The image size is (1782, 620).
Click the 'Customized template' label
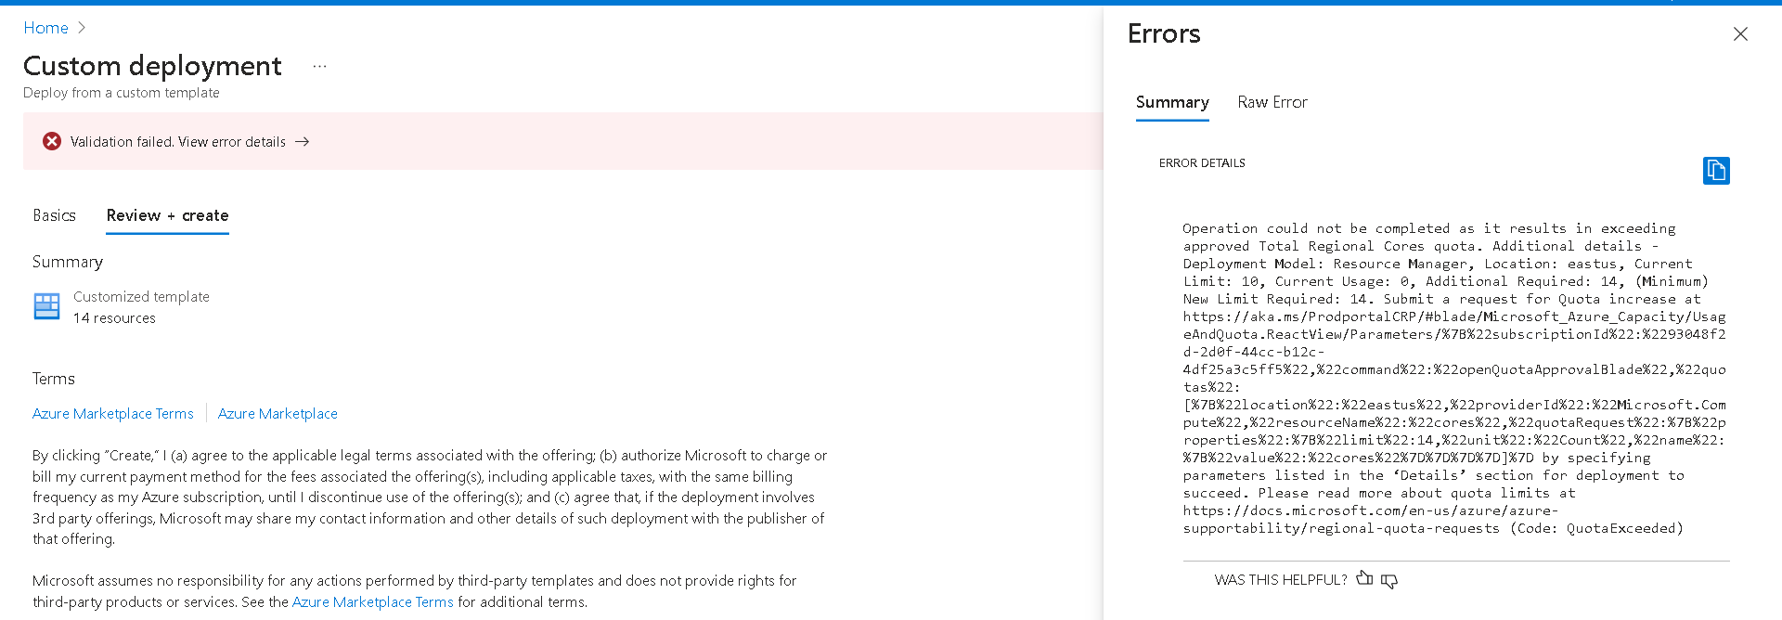click(141, 297)
